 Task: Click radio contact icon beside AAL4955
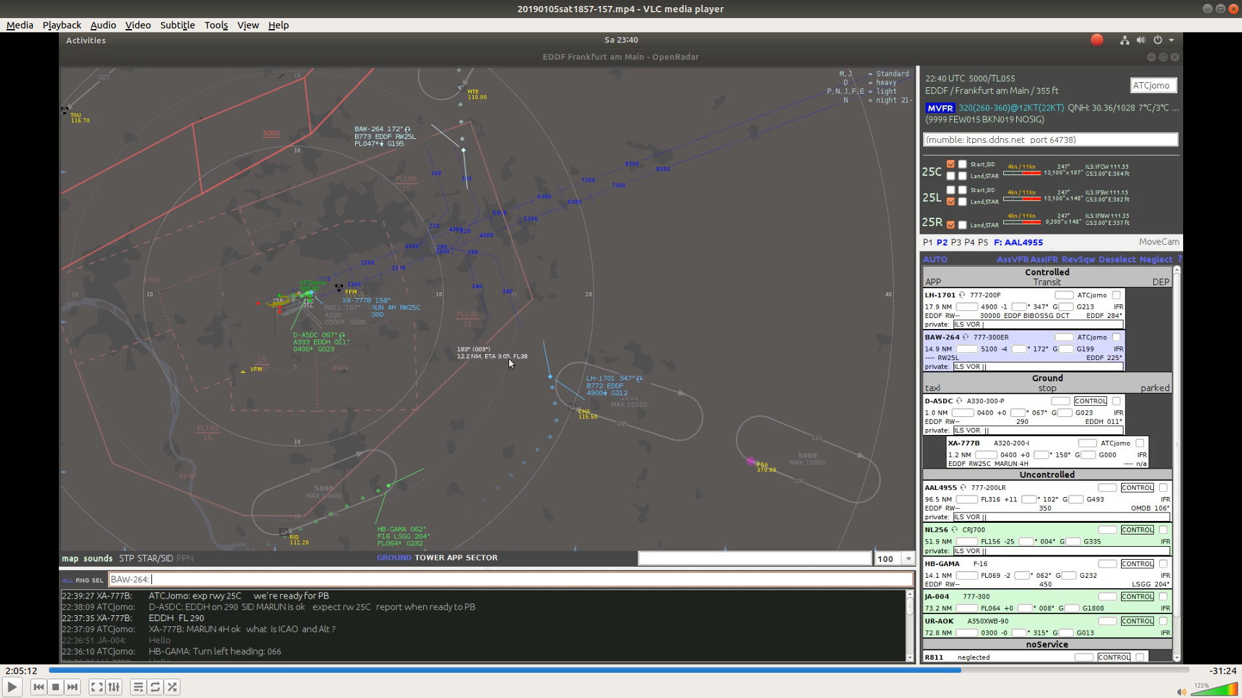coord(963,487)
